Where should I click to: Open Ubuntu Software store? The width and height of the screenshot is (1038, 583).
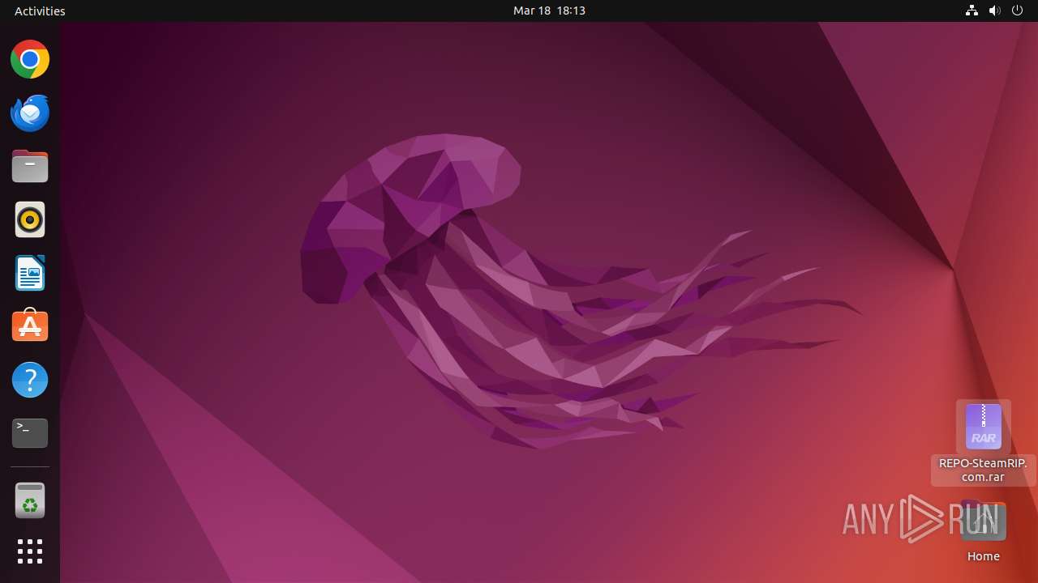point(30,326)
